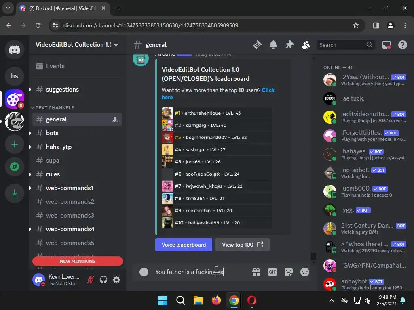Image resolution: width=414 pixels, height=310 pixels.
Task: Toggle deafen headphones icon
Action: (103, 280)
